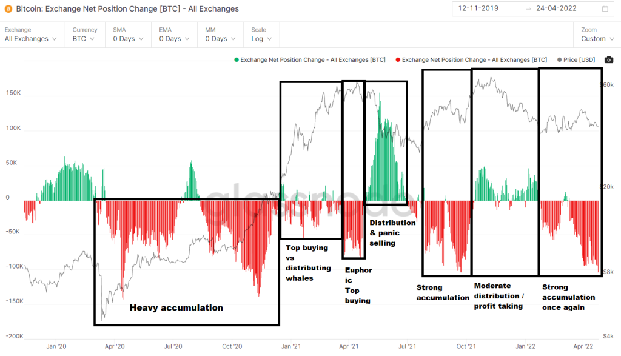Click the camera icon to save chart
Screen dimensions: 621x356
point(609,60)
